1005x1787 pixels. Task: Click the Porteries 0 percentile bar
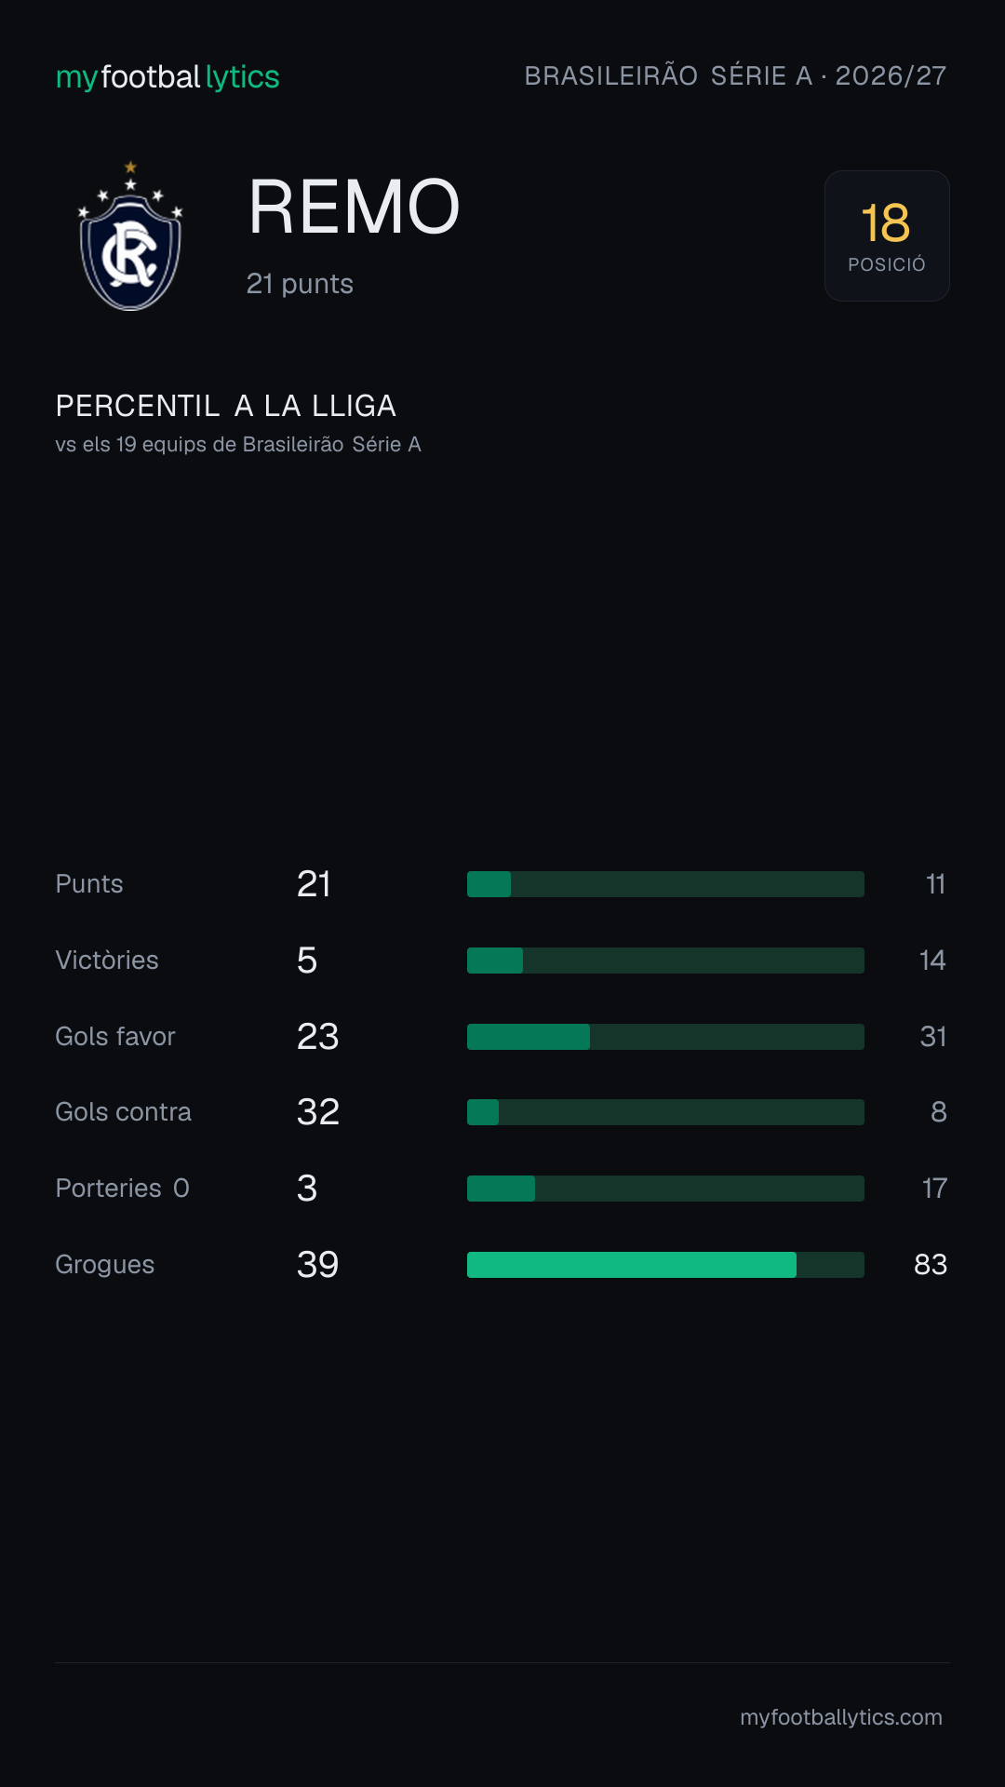tap(665, 1189)
